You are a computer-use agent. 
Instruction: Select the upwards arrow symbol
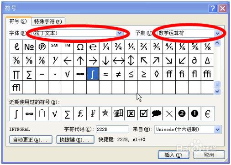click(x=80, y=60)
